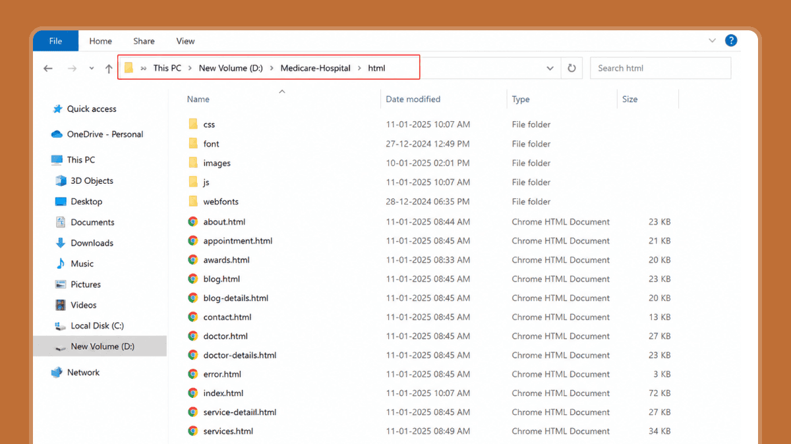This screenshot has height=444, width=791.
Task: Open the address bar history dropdown
Action: pos(550,69)
